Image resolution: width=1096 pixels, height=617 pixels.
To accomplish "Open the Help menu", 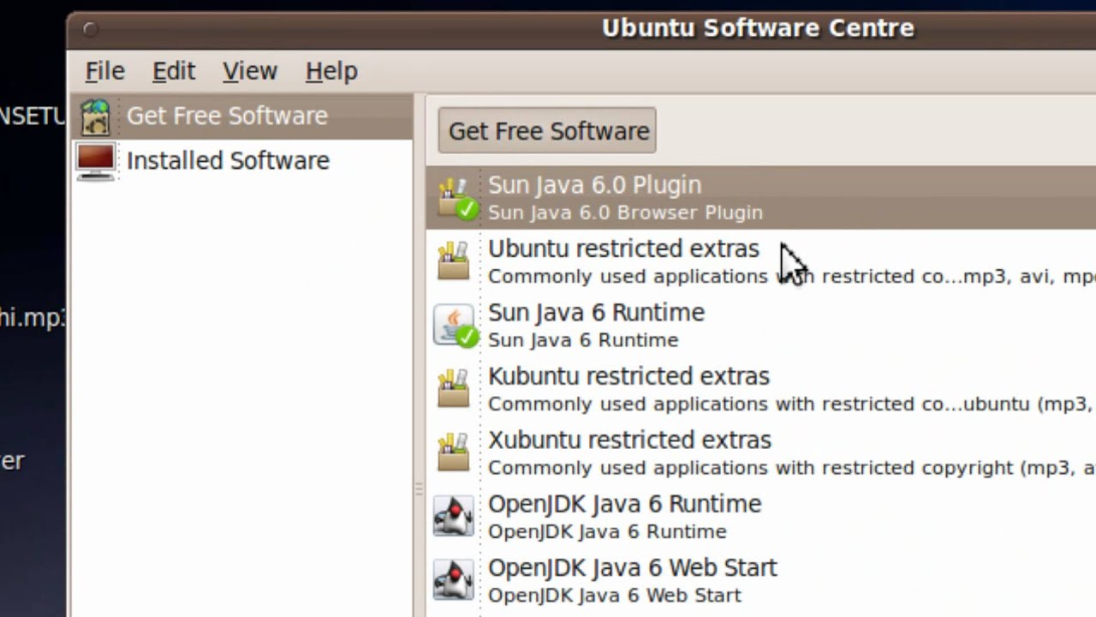I will 331,71.
